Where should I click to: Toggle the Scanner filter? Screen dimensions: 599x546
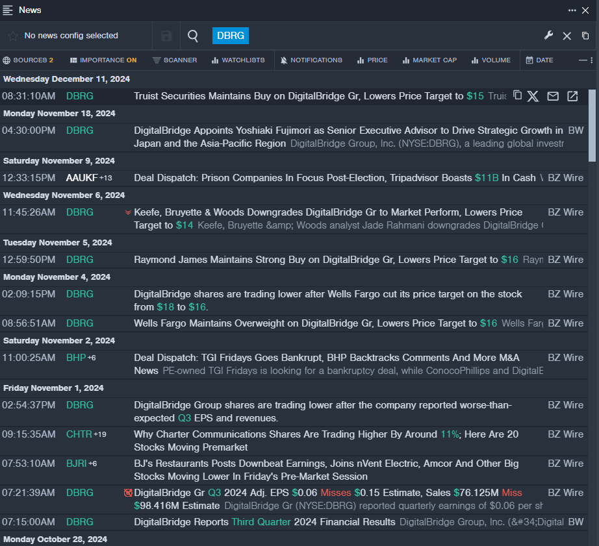[x=175, y=60]
